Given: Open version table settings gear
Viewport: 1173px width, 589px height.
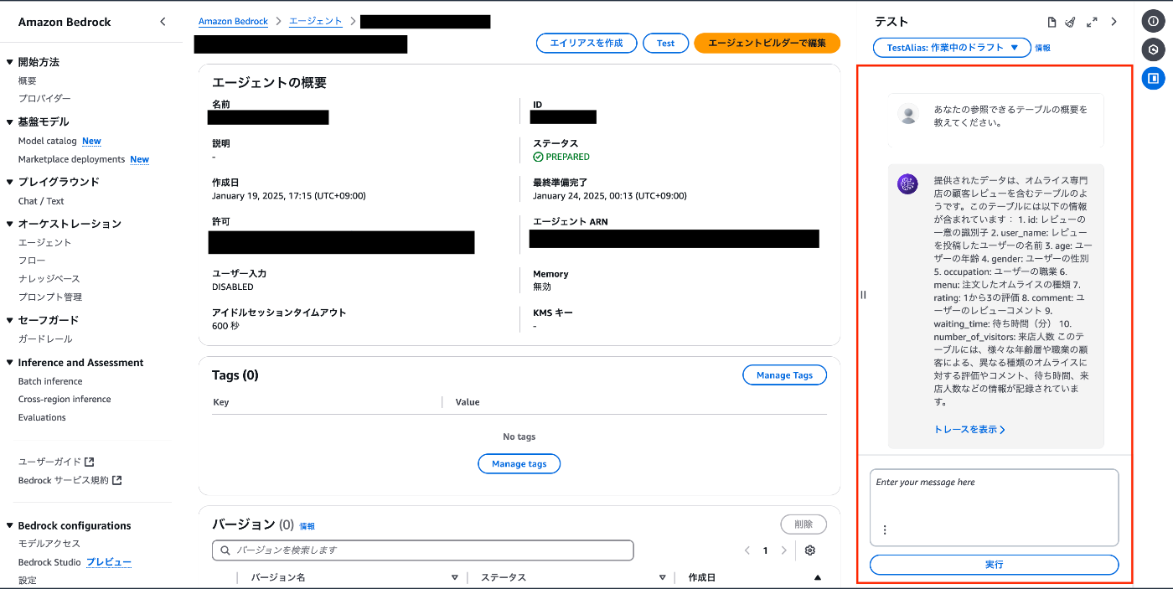Looking at the screenshot, I should 809,550.
